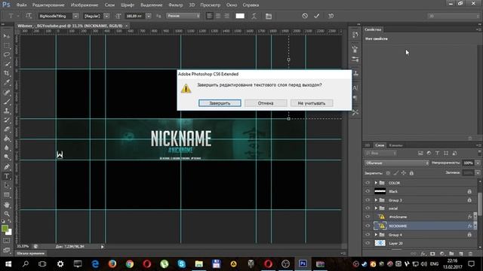The height and width of the screenshot is (271, 483).
Task: Expand the Group 4 folder
Action: (x=376, y=234)
